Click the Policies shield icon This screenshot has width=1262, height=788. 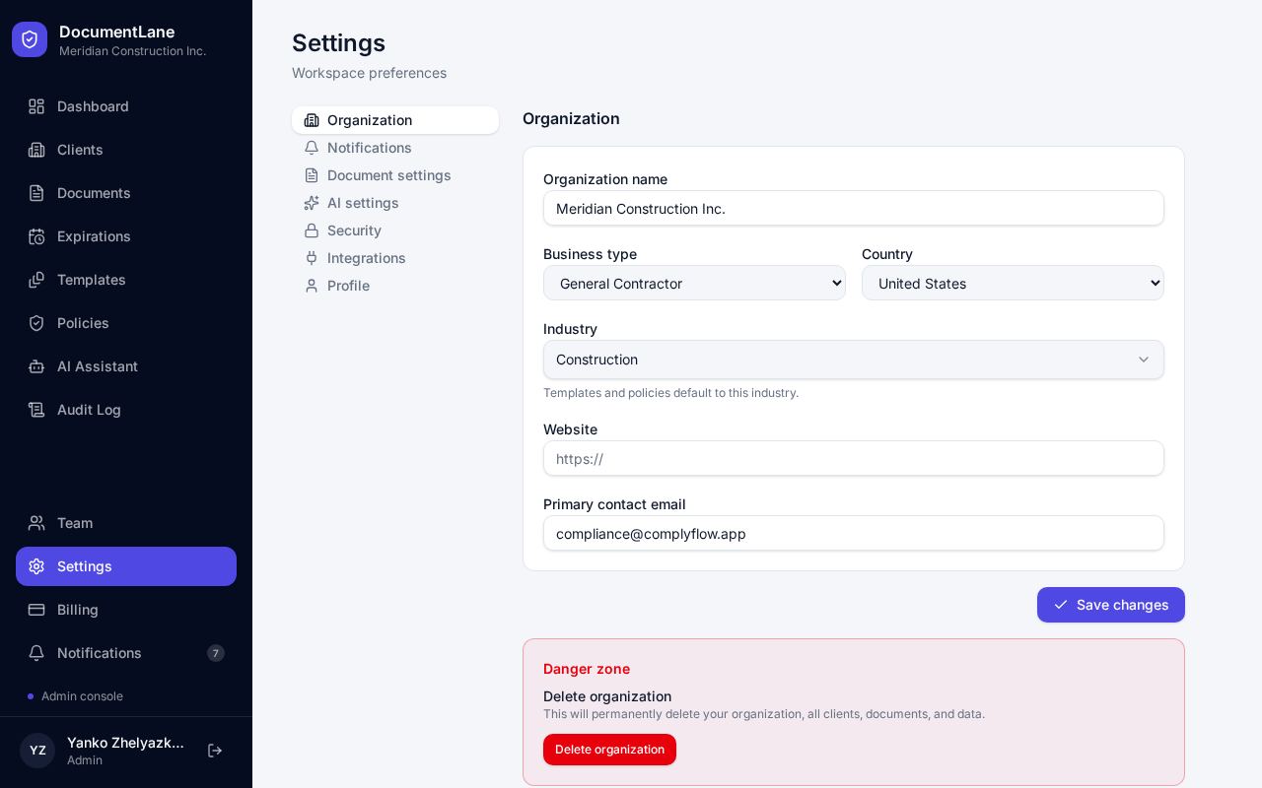point(36,323)
